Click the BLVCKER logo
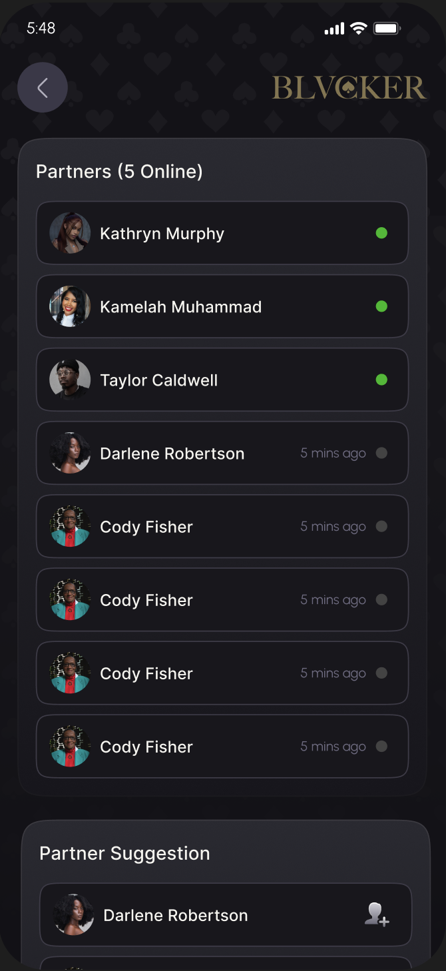The image size is (446, 971). click(x=349, y=88)
